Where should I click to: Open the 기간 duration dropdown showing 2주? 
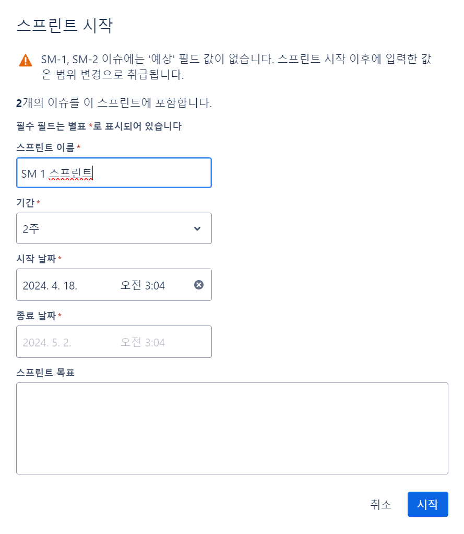pos(114,228)
